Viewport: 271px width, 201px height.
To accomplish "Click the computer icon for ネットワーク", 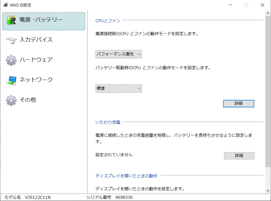I will pyautogui.click(x=11, y=80).
